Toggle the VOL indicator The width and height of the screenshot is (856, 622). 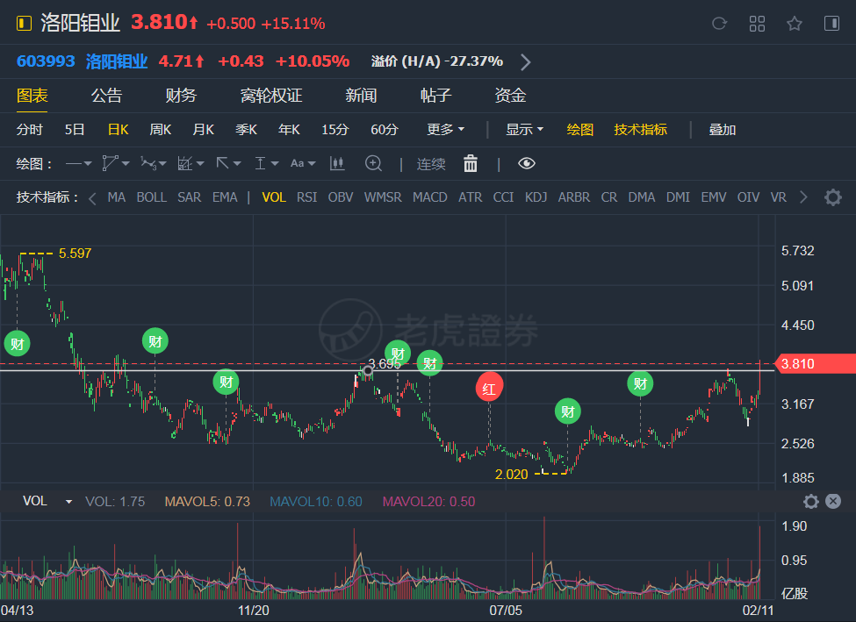[x=274, y=197]
